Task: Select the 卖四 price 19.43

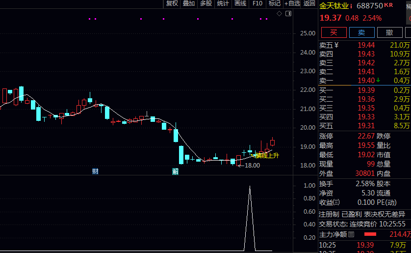Action: tap(366, 54)
